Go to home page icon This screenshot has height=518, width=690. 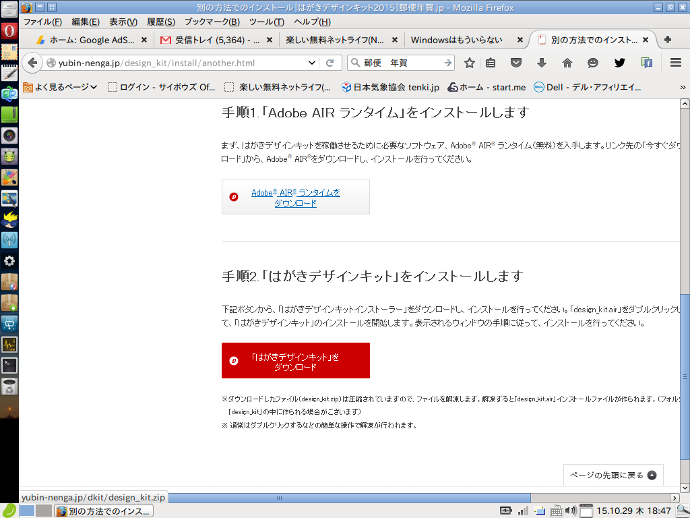[x=567, y=63]
